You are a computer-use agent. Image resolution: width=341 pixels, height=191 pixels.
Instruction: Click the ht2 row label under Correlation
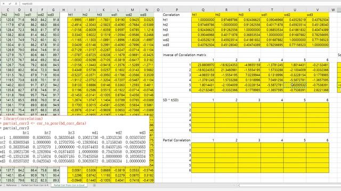click(x=165, y=25)
